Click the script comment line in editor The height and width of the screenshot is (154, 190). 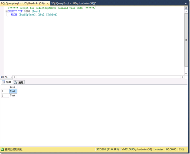(52, 8)
